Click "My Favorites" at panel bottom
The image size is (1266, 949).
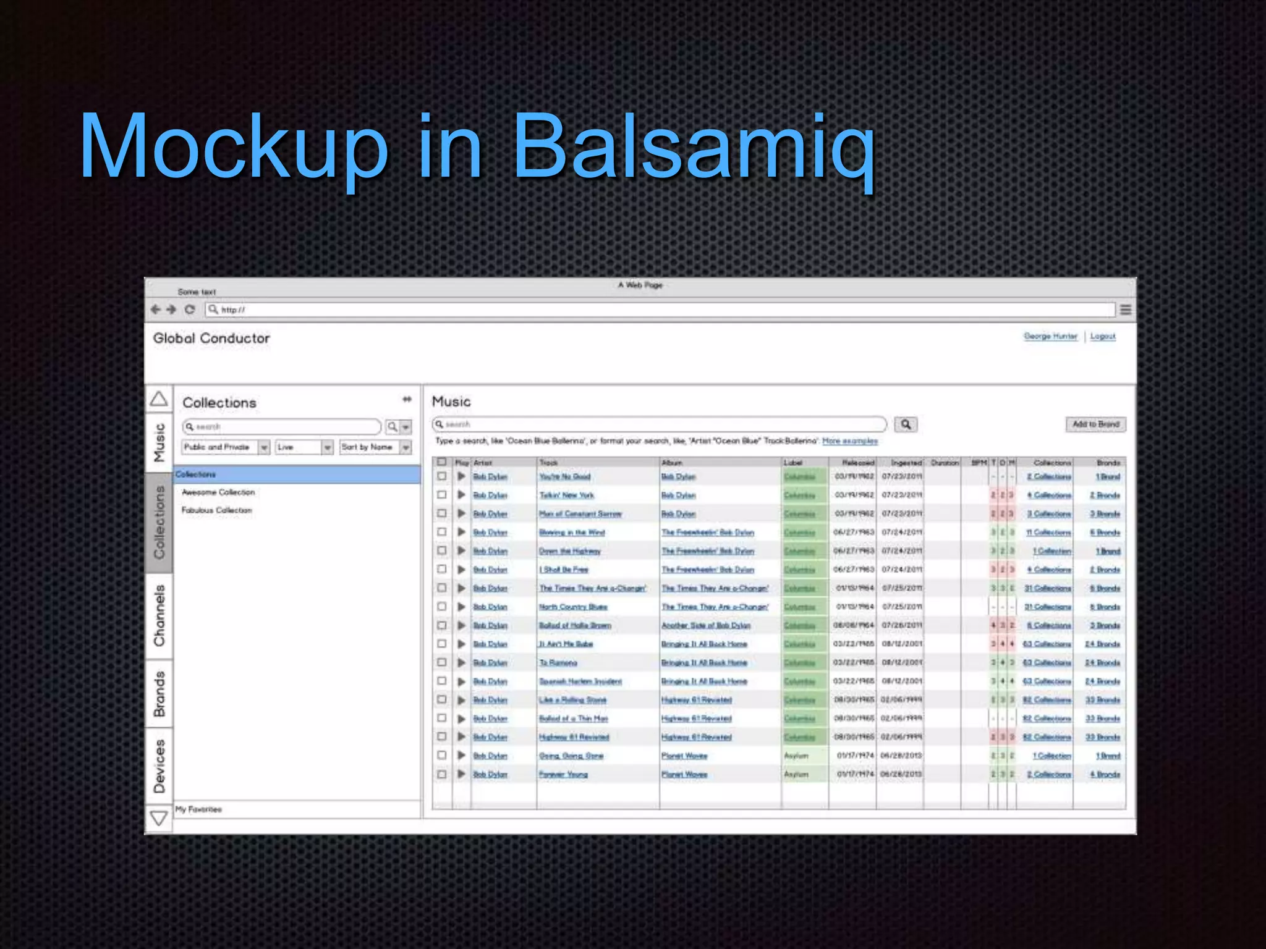coord(198,809)
